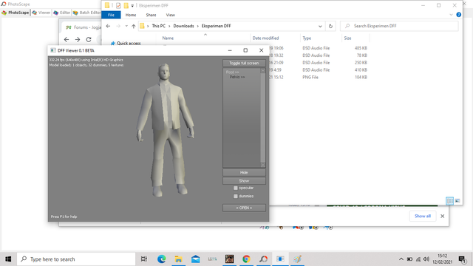Viewport: 473px width, 266px height.
Task: Go forward in File Explorer navigation
Action: pyautogui.click(x=118, y=26)
